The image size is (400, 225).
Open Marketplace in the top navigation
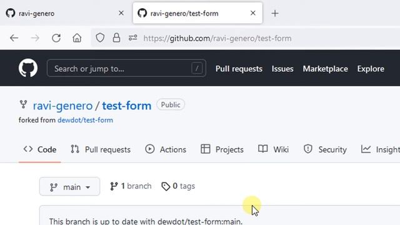[325, 69]
